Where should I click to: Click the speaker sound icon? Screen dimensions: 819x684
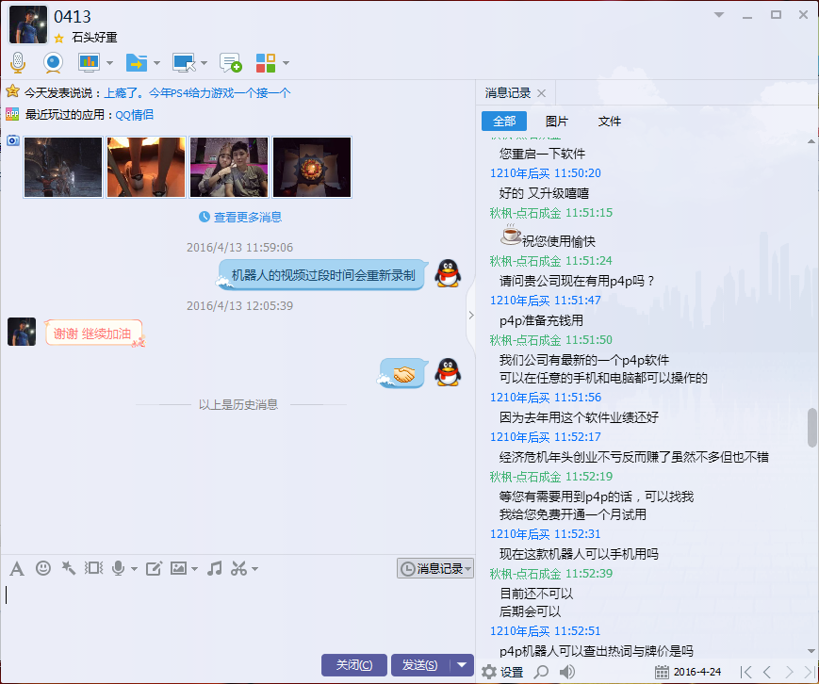(567, 672)
